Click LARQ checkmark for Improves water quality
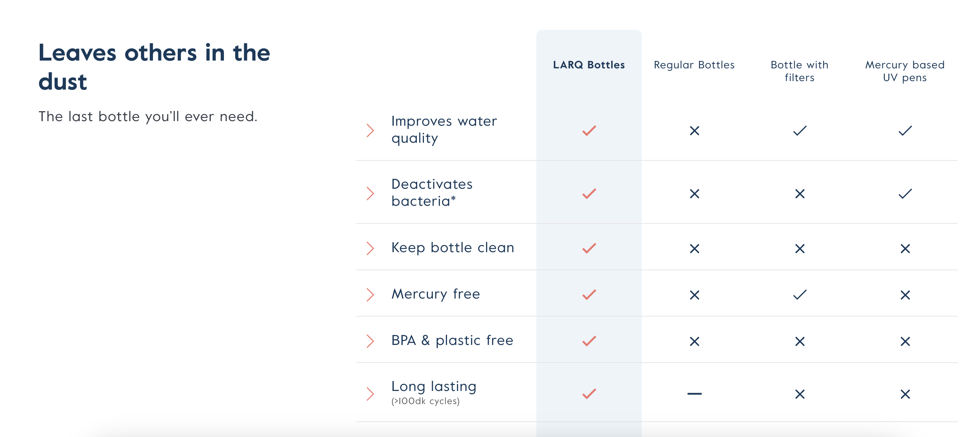Viewport: 960px width, 437px height. tap(589, 131)
